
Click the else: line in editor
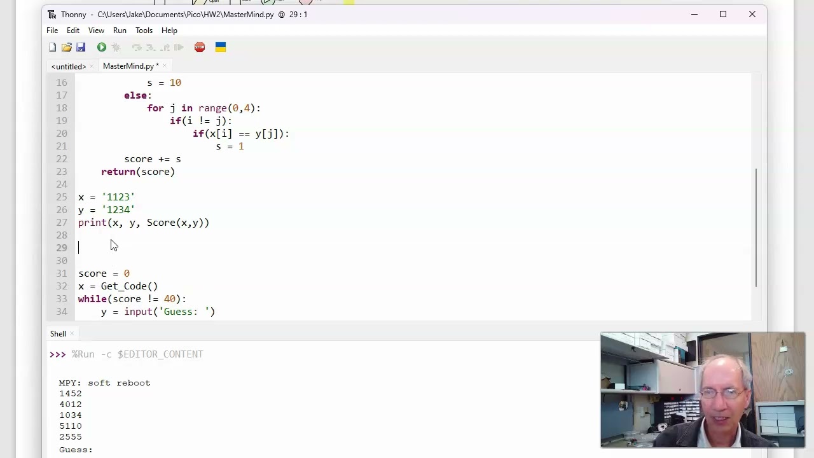138,95
